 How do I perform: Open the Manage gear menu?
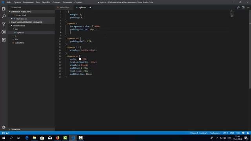tap(4, 127)
